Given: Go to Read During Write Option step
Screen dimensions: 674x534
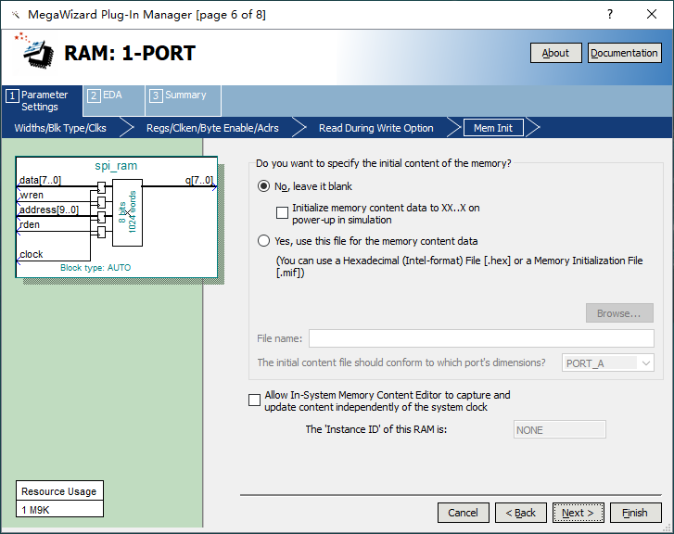Looking at the screenshot, I should tap(375, 128).
